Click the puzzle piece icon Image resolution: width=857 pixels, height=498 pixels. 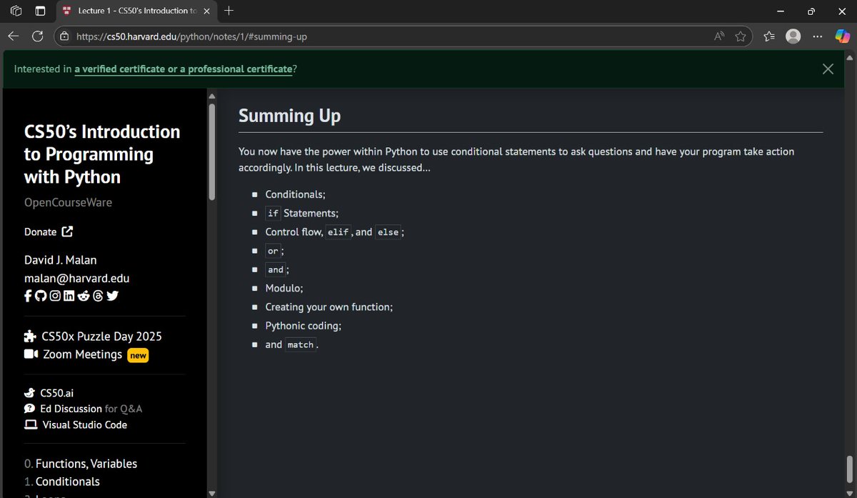30,337
